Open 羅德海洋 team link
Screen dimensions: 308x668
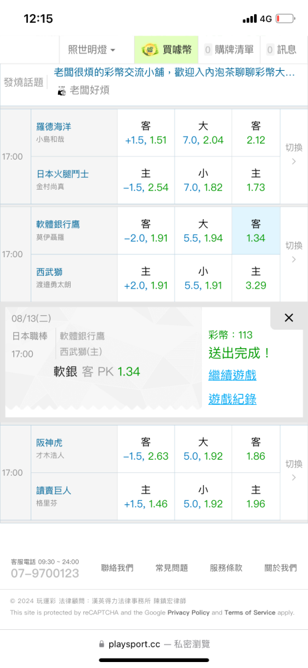click(x=53, y=126)
